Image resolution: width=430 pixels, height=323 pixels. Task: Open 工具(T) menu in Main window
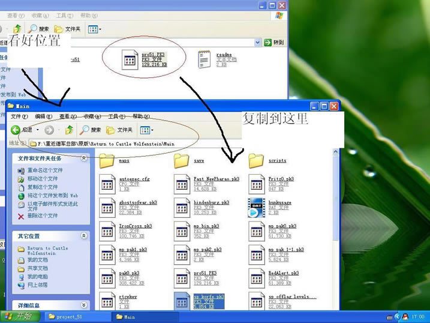tap(117, 116)
